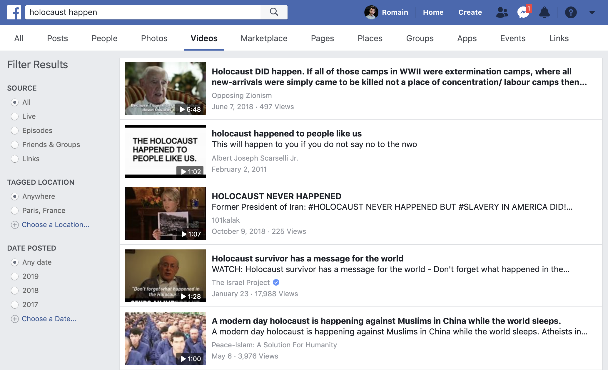Click the verified badge next to The Israel Project
608x370 pixels.
click(x=276, y=282)
